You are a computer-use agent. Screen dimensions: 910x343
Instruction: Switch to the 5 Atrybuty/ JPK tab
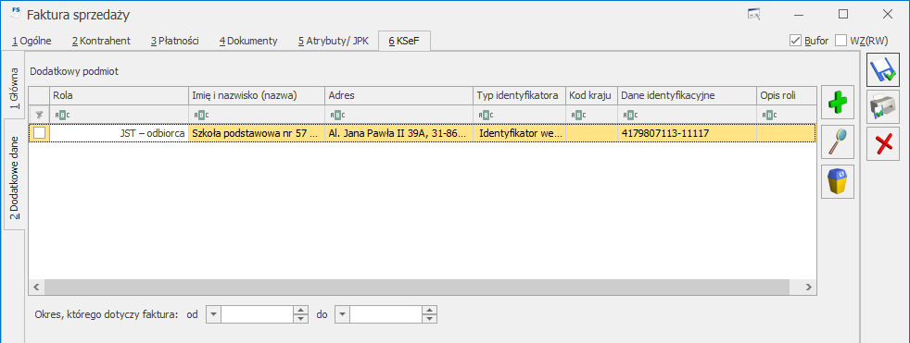[x=333, y=41]
